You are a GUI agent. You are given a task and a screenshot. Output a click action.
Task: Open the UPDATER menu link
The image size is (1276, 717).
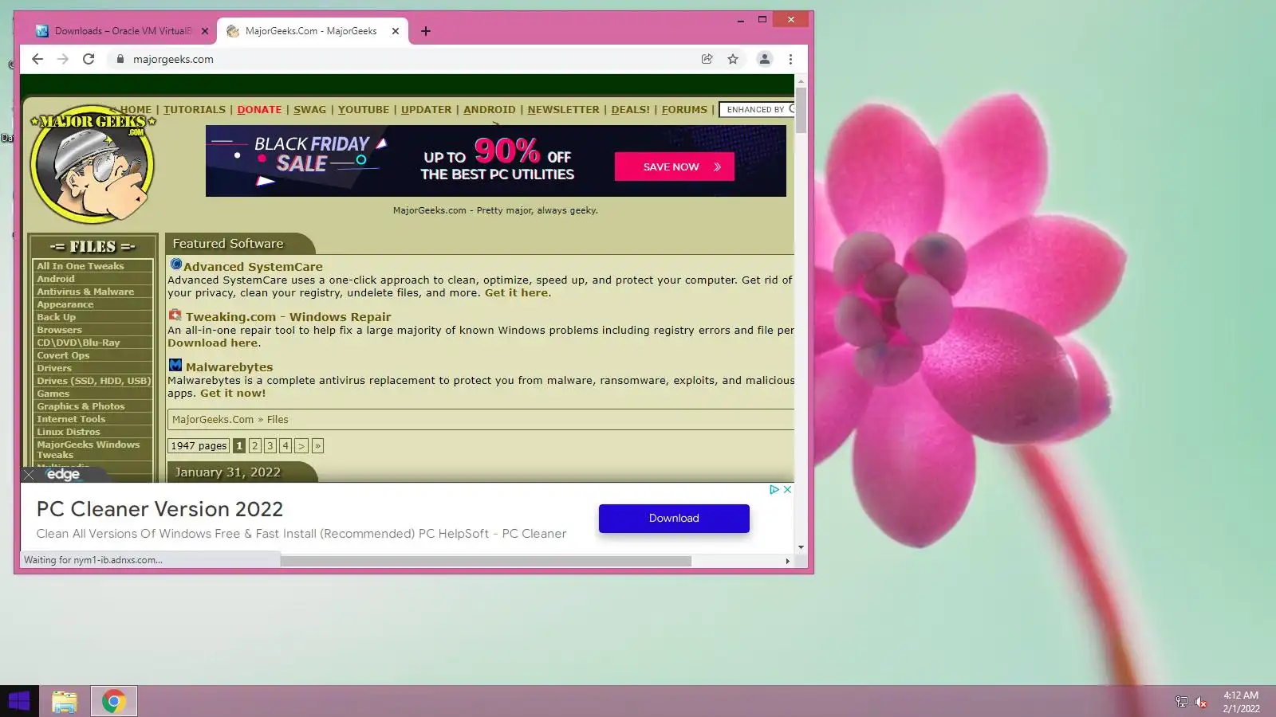click(426, 110)
